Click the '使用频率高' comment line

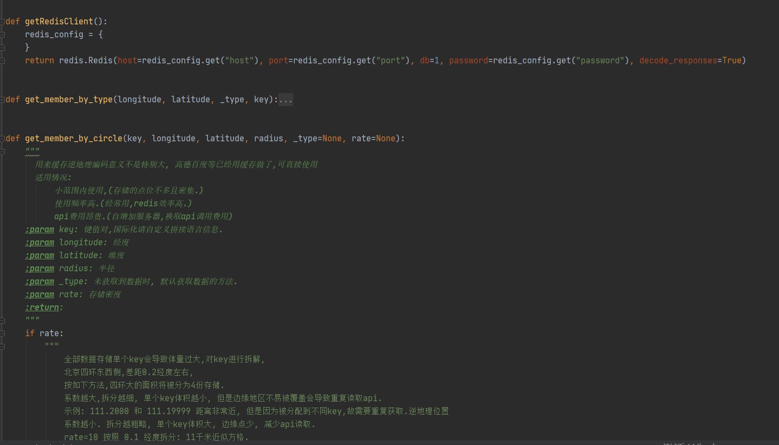pyautogui.click(x=124, y=204)
